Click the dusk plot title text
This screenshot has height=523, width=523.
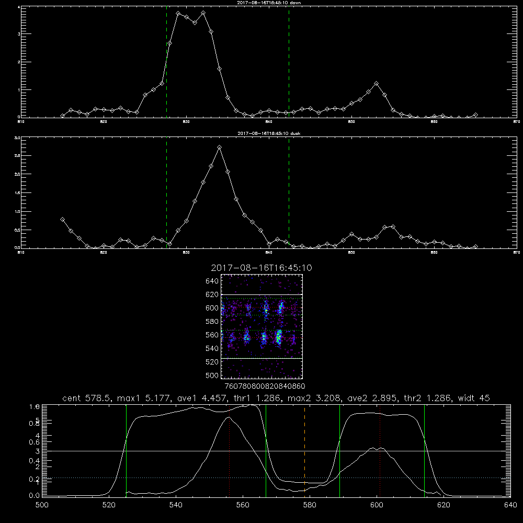tap(269, 133)
